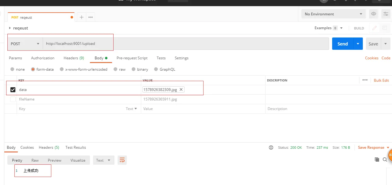This screenshot has width=392, height=185.
Task: Expand the reqeust name disclosure triangle
Action: click(x=10, y=28)
